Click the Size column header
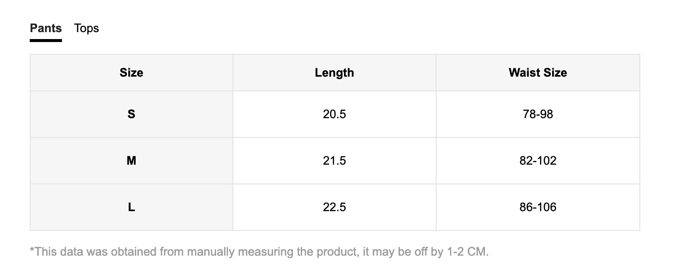Viewport: 676px width, 269px height. [131, 73]
